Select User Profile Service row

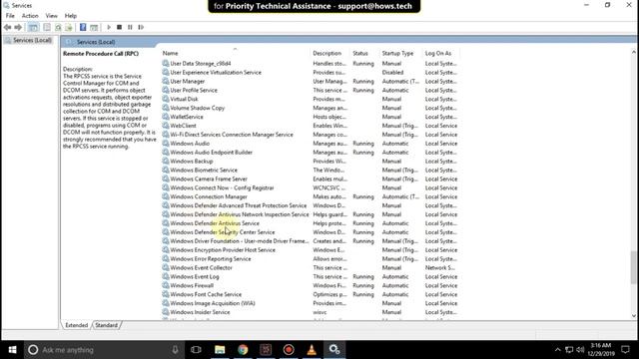pyautogui.click(x=310, y=91)
